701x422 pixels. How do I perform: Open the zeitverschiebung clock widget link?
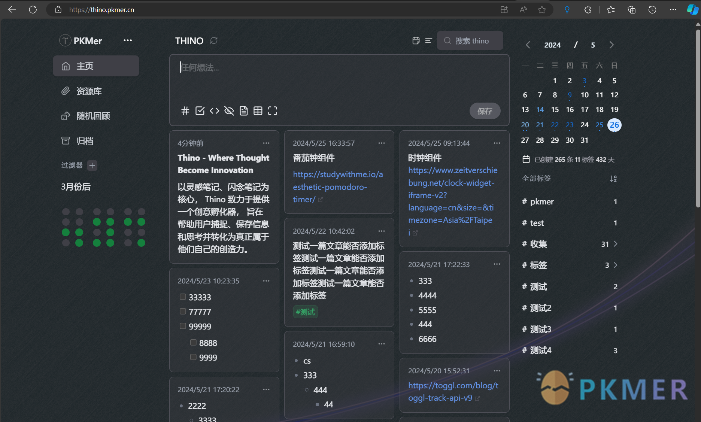point(453,201)
